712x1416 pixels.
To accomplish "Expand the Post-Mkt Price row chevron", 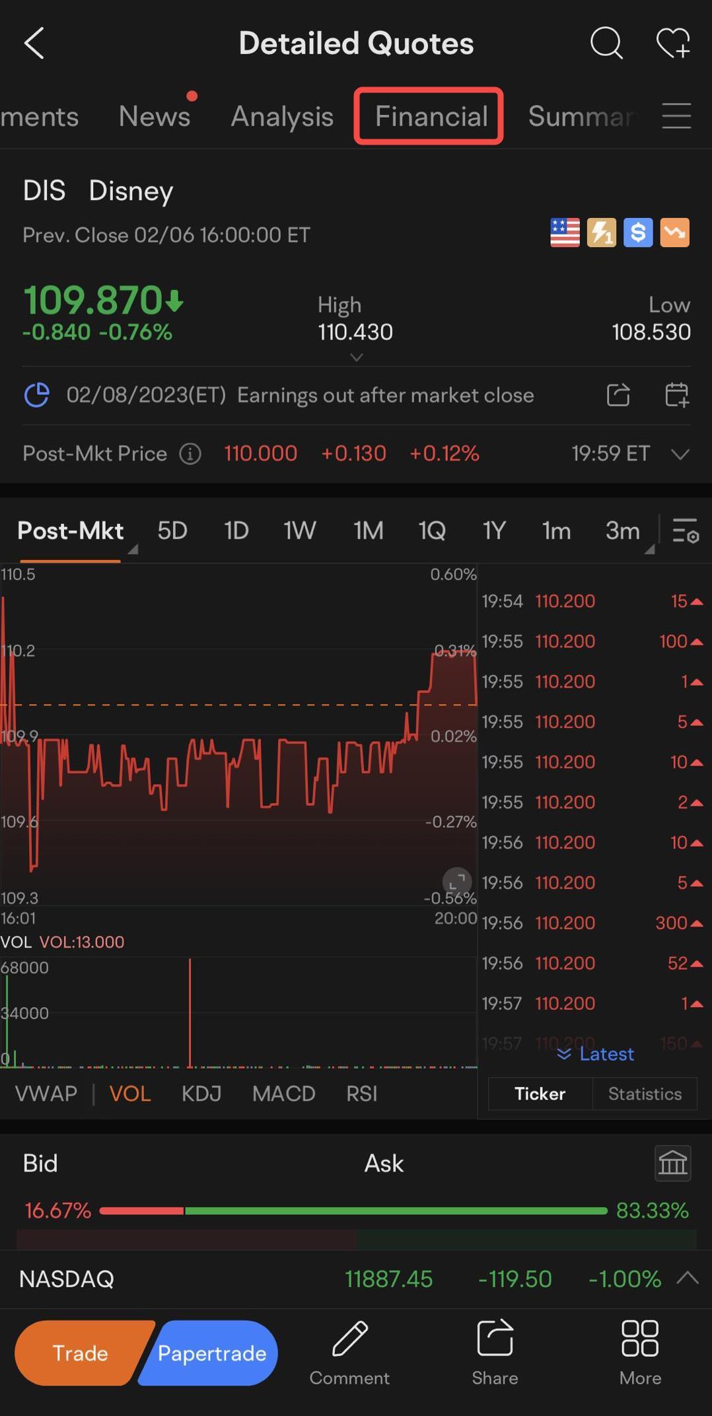I will (x=680, y=454).
